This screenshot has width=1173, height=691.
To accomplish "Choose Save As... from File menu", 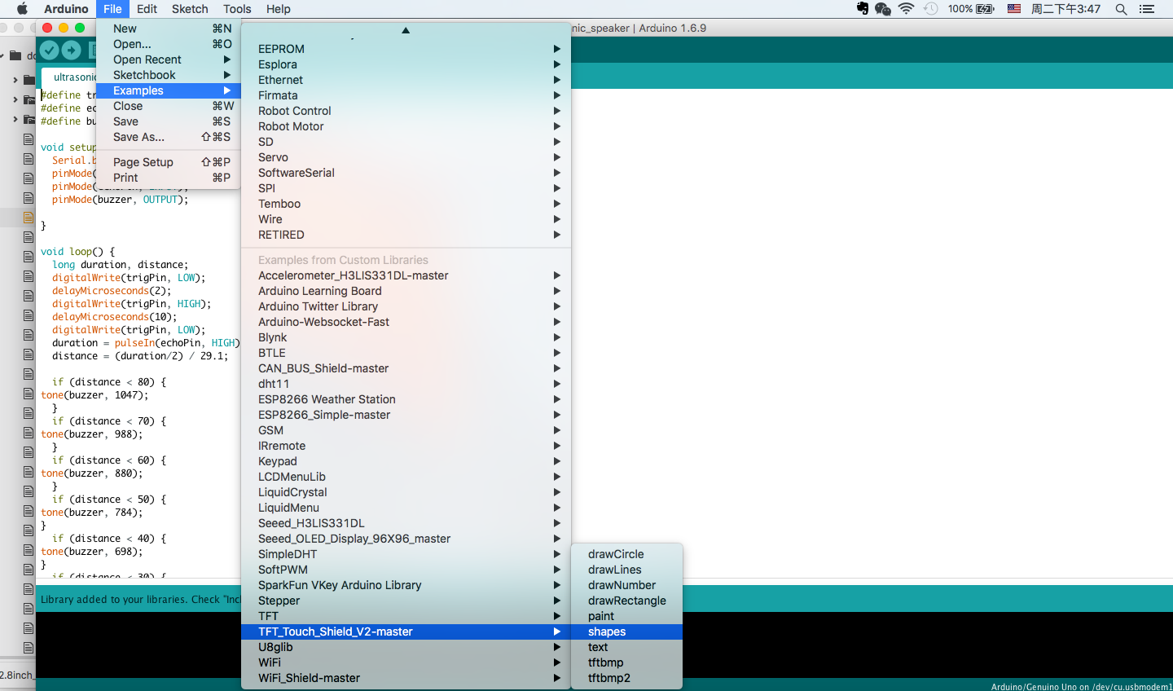I will [x=138, y=137].
